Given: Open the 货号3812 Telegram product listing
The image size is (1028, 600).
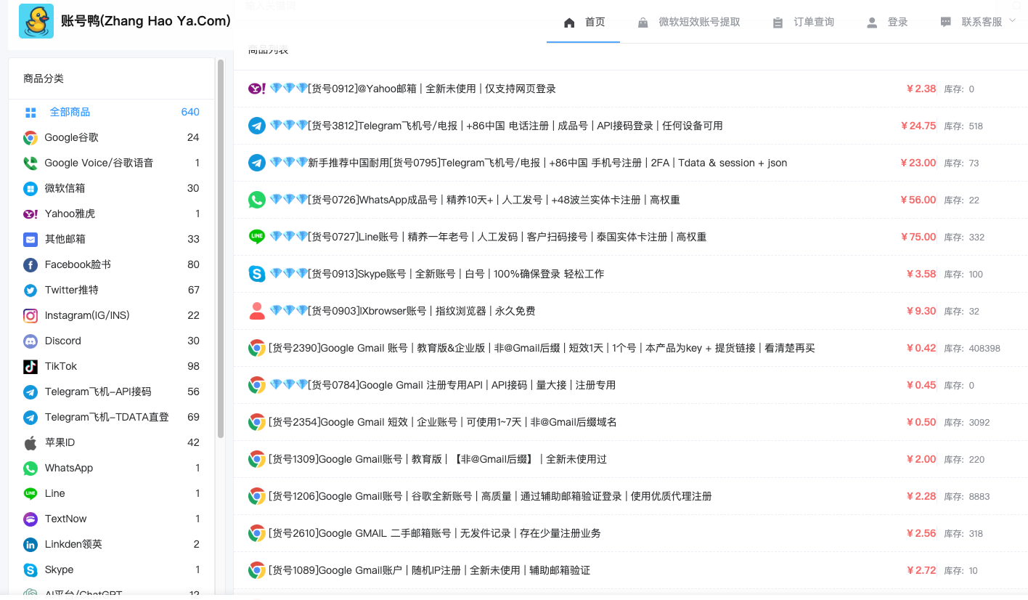Looking at the screenshot, I should pyautogui.click(x=496, y=126).
